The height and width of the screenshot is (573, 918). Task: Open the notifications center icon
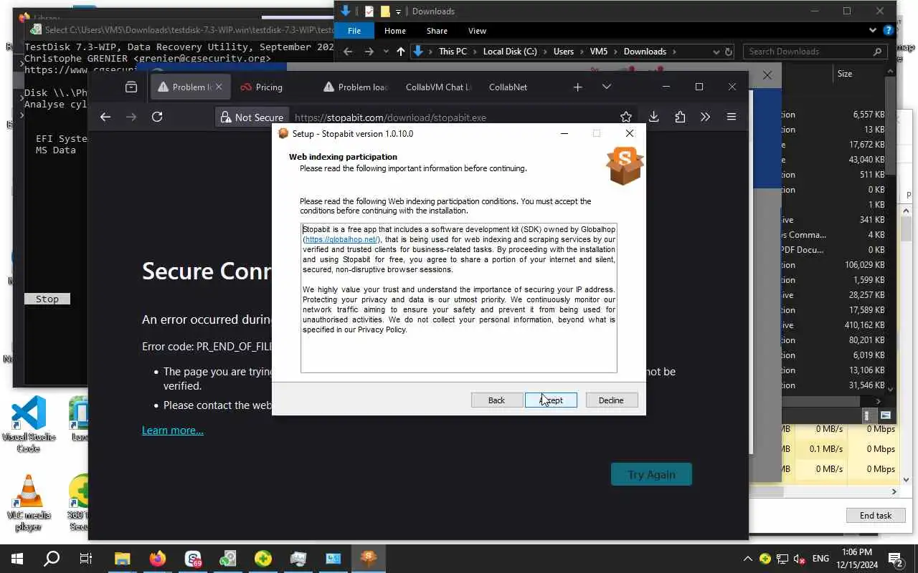[x=895, y=559]
